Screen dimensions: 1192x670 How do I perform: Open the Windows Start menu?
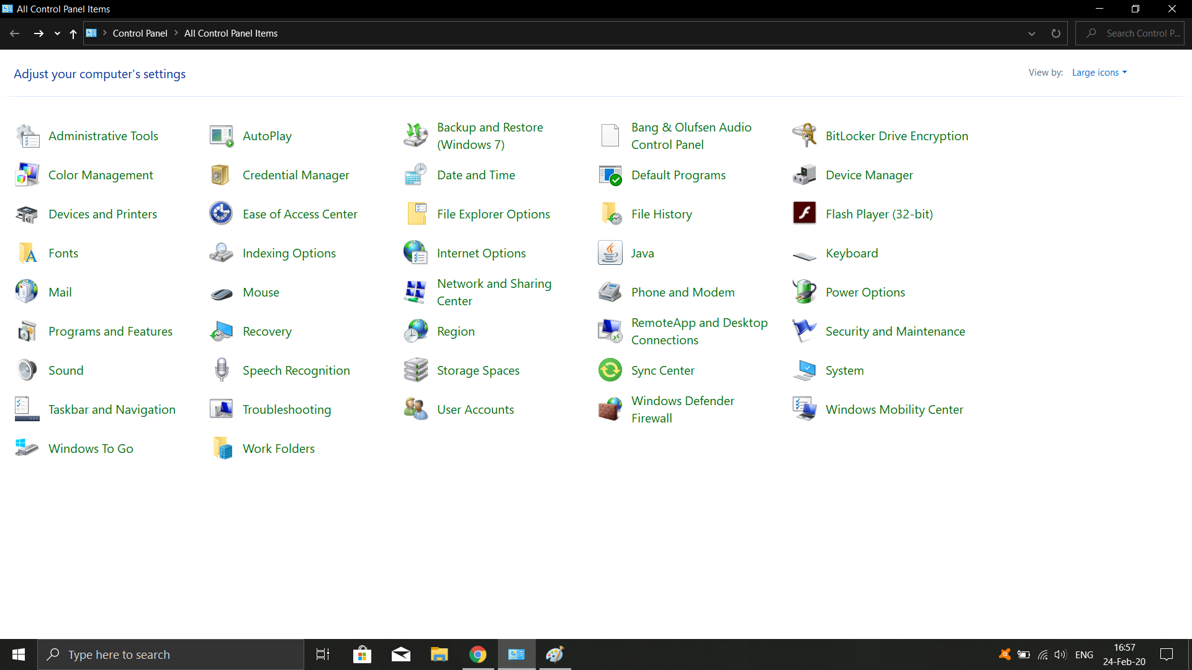tap(19, 654)
